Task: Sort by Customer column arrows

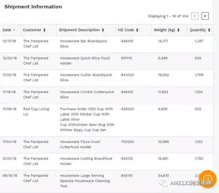Action: [45, 30]
